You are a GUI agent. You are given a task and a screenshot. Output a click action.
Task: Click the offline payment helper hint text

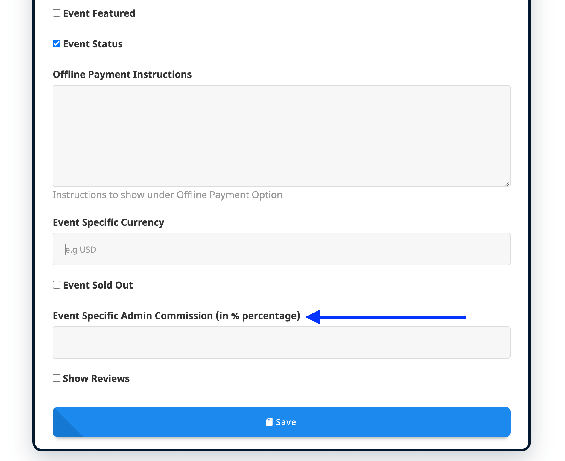[167, 195]
